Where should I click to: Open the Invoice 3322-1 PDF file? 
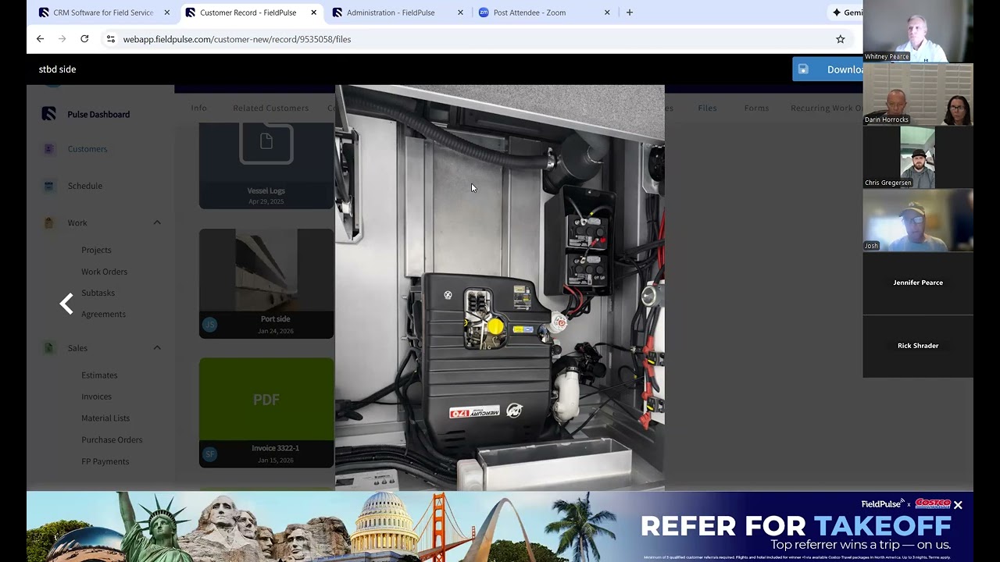[x=266, y=413]
